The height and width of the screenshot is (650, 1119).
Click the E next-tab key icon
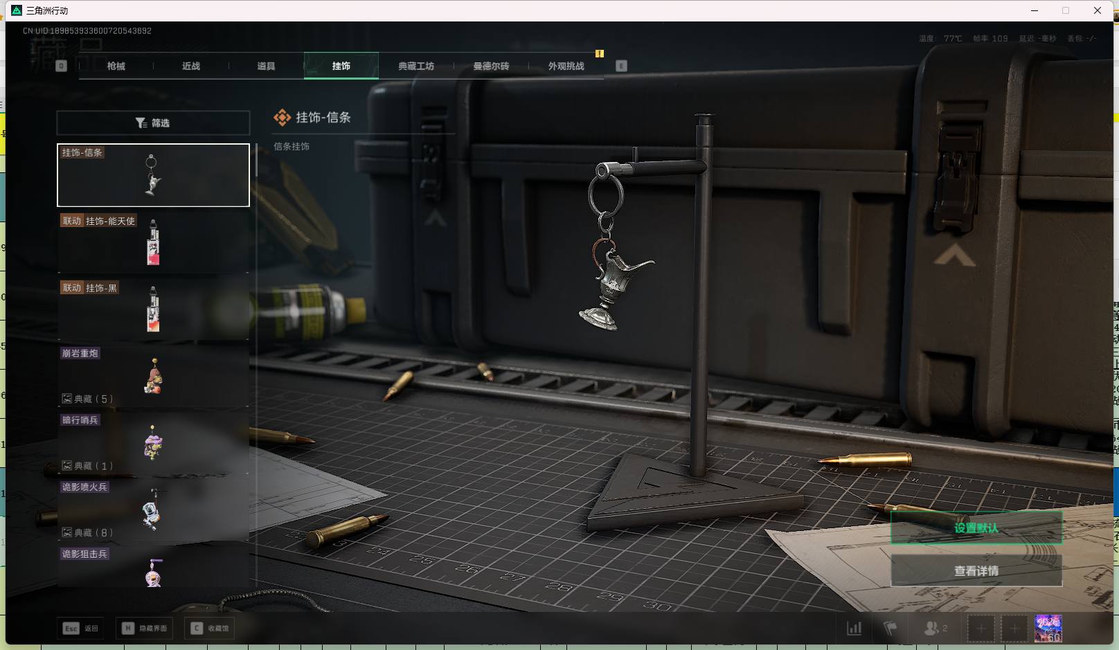621,66
